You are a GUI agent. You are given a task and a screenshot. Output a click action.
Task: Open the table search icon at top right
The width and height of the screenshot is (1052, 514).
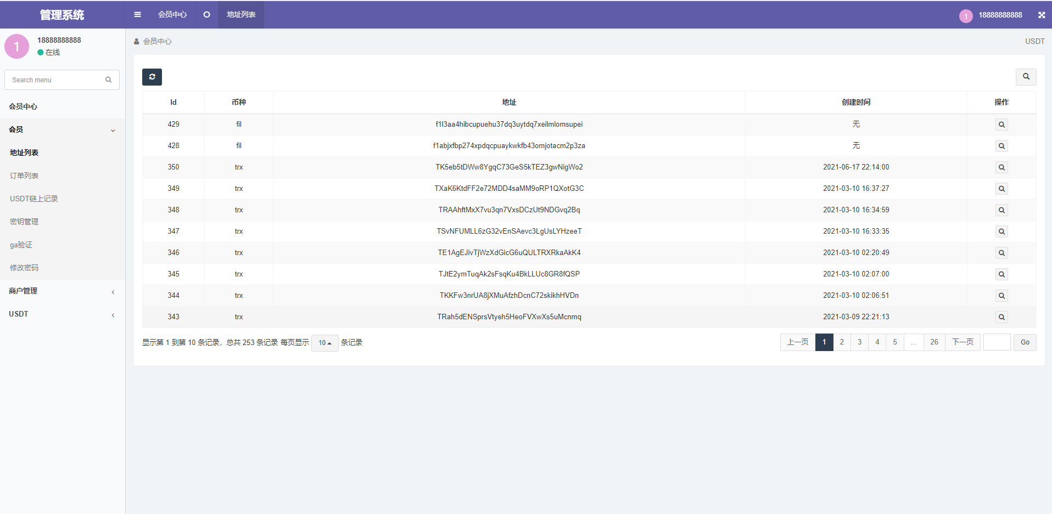(1026, 77)
